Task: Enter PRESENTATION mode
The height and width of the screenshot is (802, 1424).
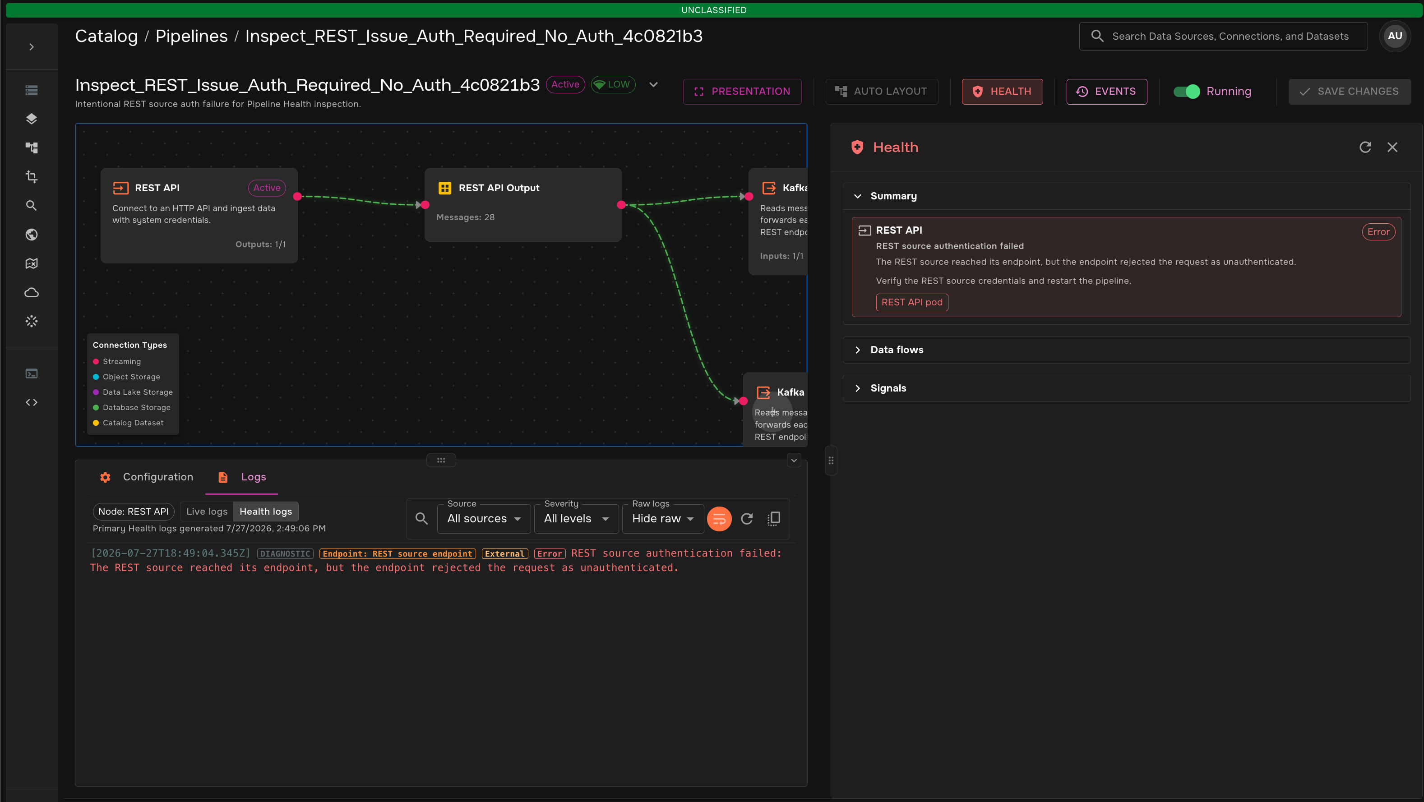Action: point(742,92)
